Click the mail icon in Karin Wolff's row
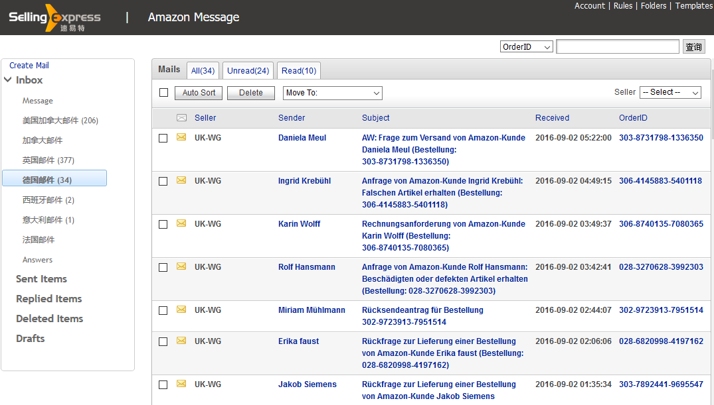Viewport: 714px width, 405px height. tap(181, 224)
